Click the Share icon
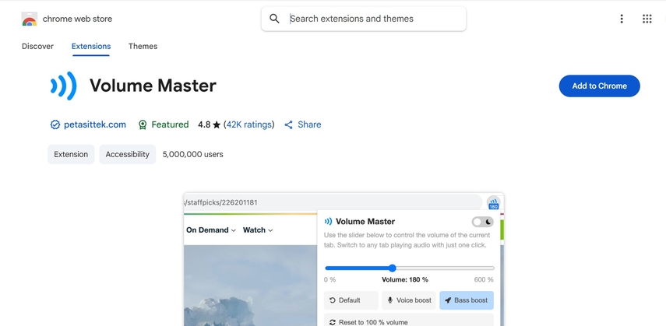The height and width of the screenshot is (326, 666). (x=288, y=124)
